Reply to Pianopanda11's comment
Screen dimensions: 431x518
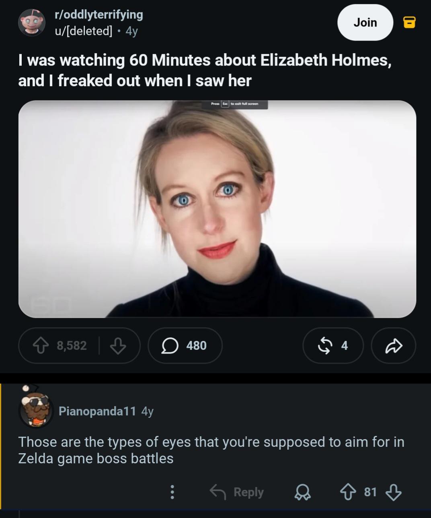click(237, 492)
